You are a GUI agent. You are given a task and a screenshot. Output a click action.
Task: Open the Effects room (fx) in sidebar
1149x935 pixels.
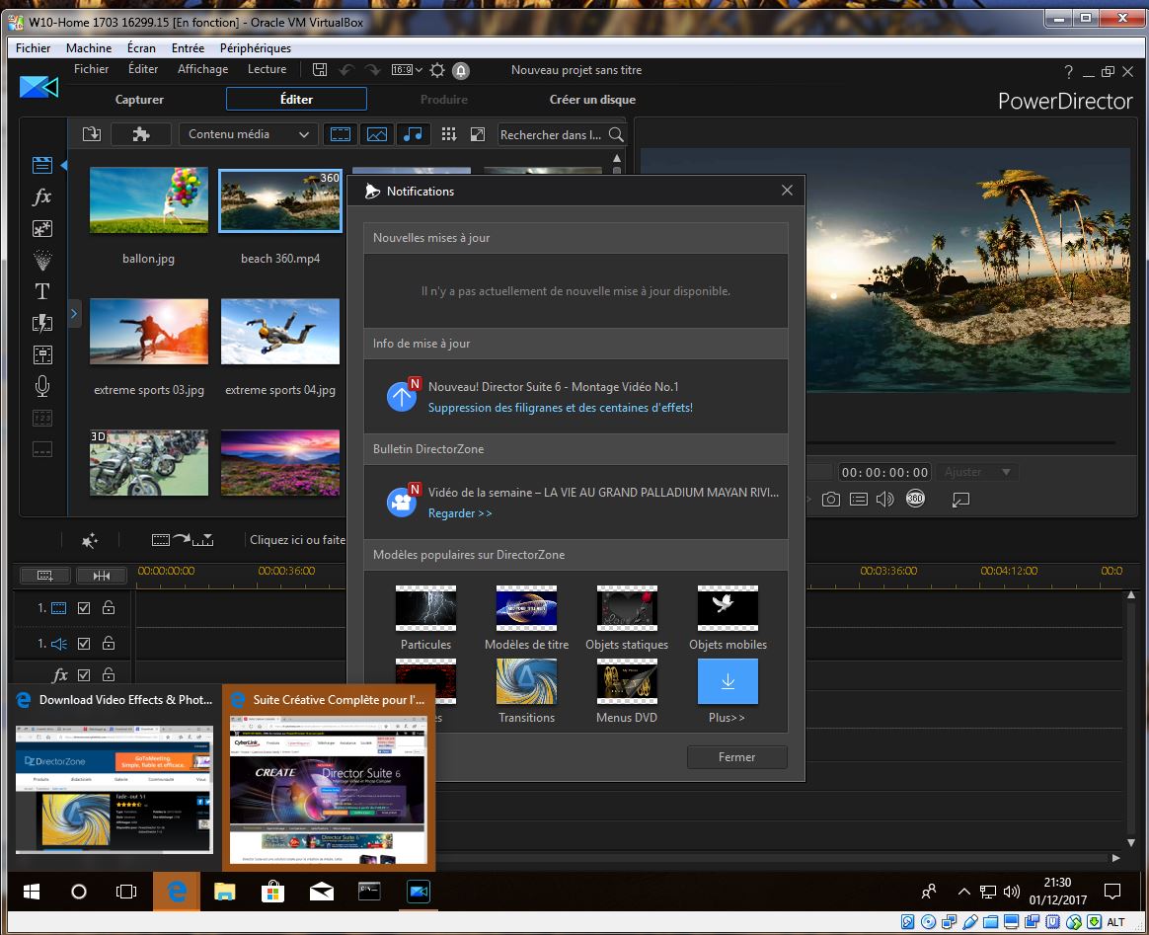(41, 197)
